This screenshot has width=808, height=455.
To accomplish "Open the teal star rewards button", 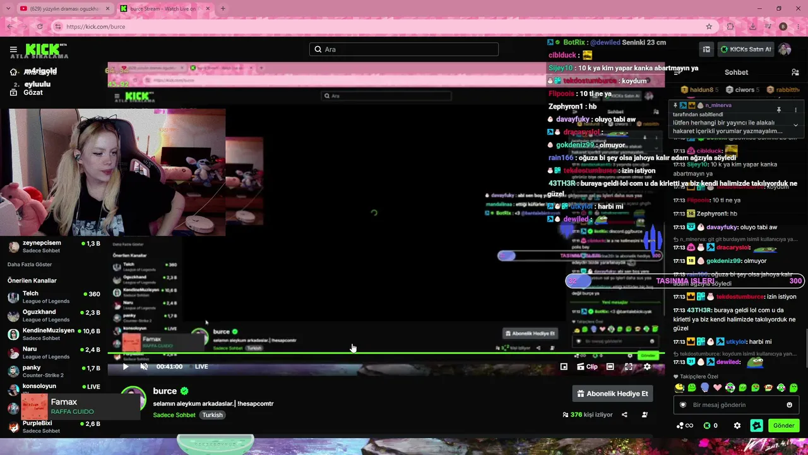I will [x=756, y=426].
